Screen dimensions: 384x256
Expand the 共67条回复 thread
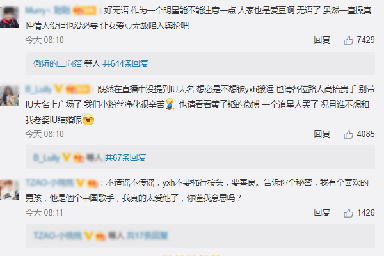(x=125, y=157)
